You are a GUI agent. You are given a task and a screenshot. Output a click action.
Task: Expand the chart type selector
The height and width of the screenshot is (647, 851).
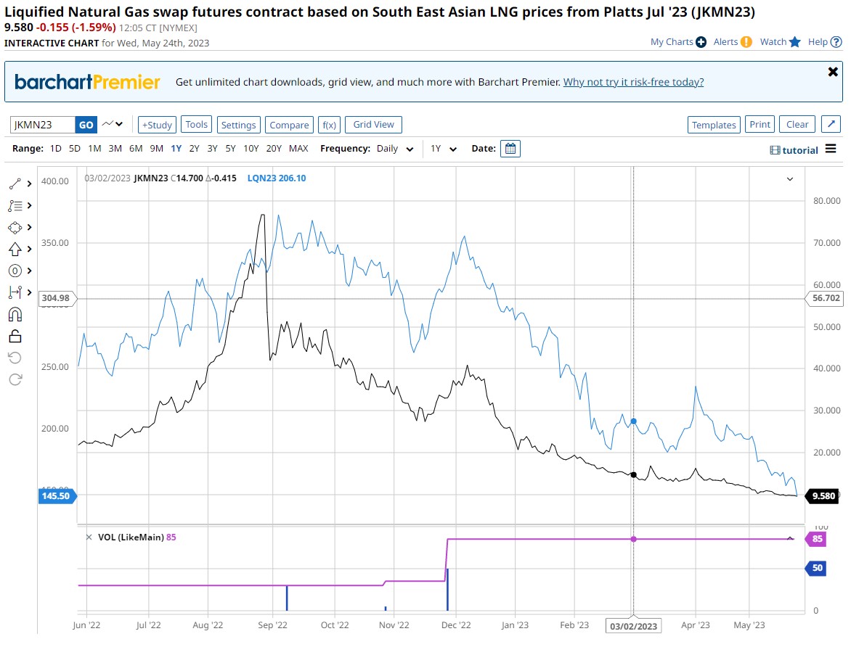click(113, 124)
